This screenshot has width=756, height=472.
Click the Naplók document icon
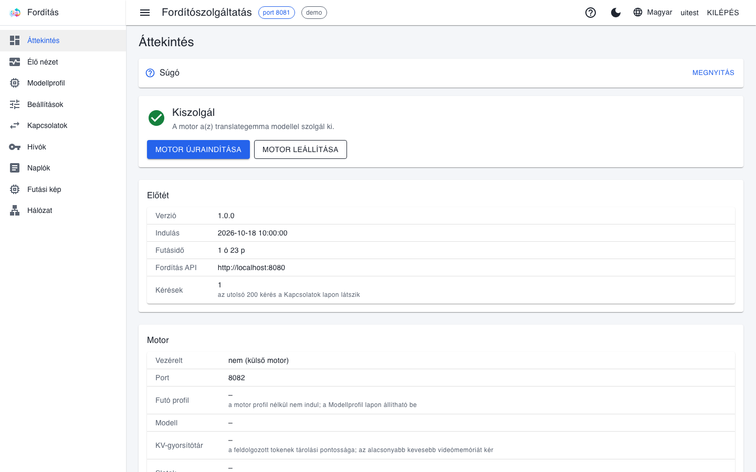tap(15, 168)
